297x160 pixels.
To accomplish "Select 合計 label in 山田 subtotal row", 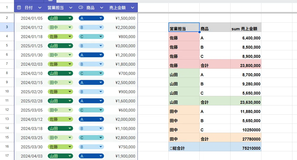I will pos(215,101).
